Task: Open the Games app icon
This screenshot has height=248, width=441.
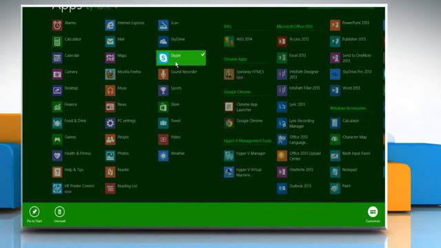Action: point(57,139)
